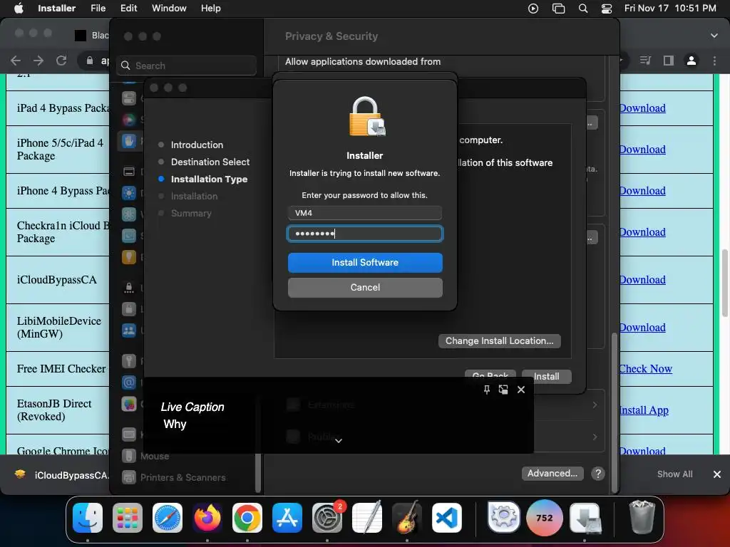
Task: Open System Settings with badge in Dock
Action: coord(327,518)
